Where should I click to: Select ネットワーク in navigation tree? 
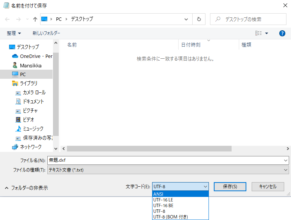tap(27, 147)
